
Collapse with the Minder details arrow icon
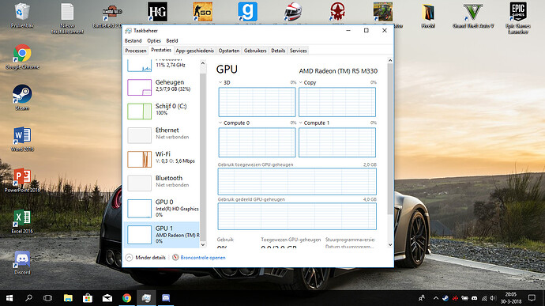pos(129,258)
